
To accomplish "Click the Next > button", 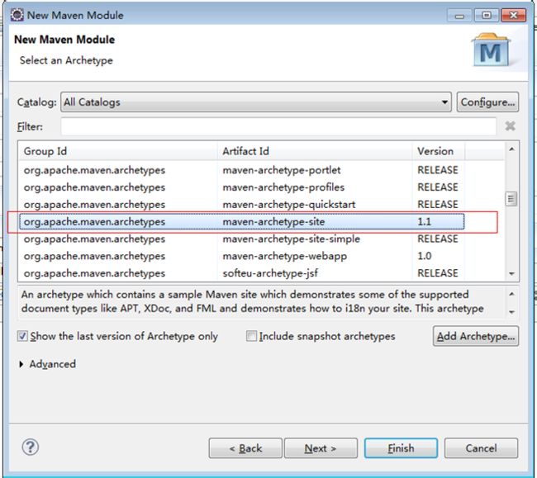I will (x=321, y=448).
